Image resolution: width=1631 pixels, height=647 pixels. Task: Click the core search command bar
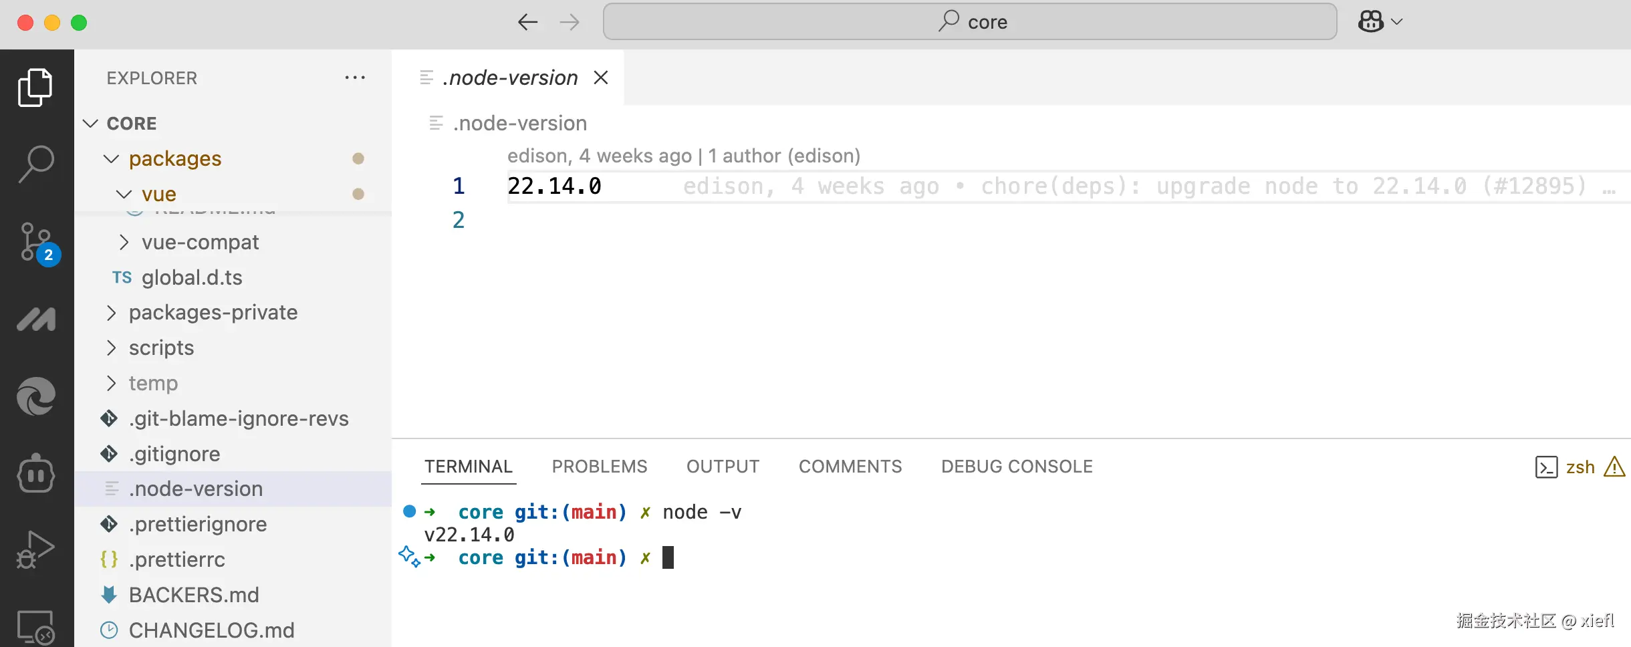[x=969, y=22]
